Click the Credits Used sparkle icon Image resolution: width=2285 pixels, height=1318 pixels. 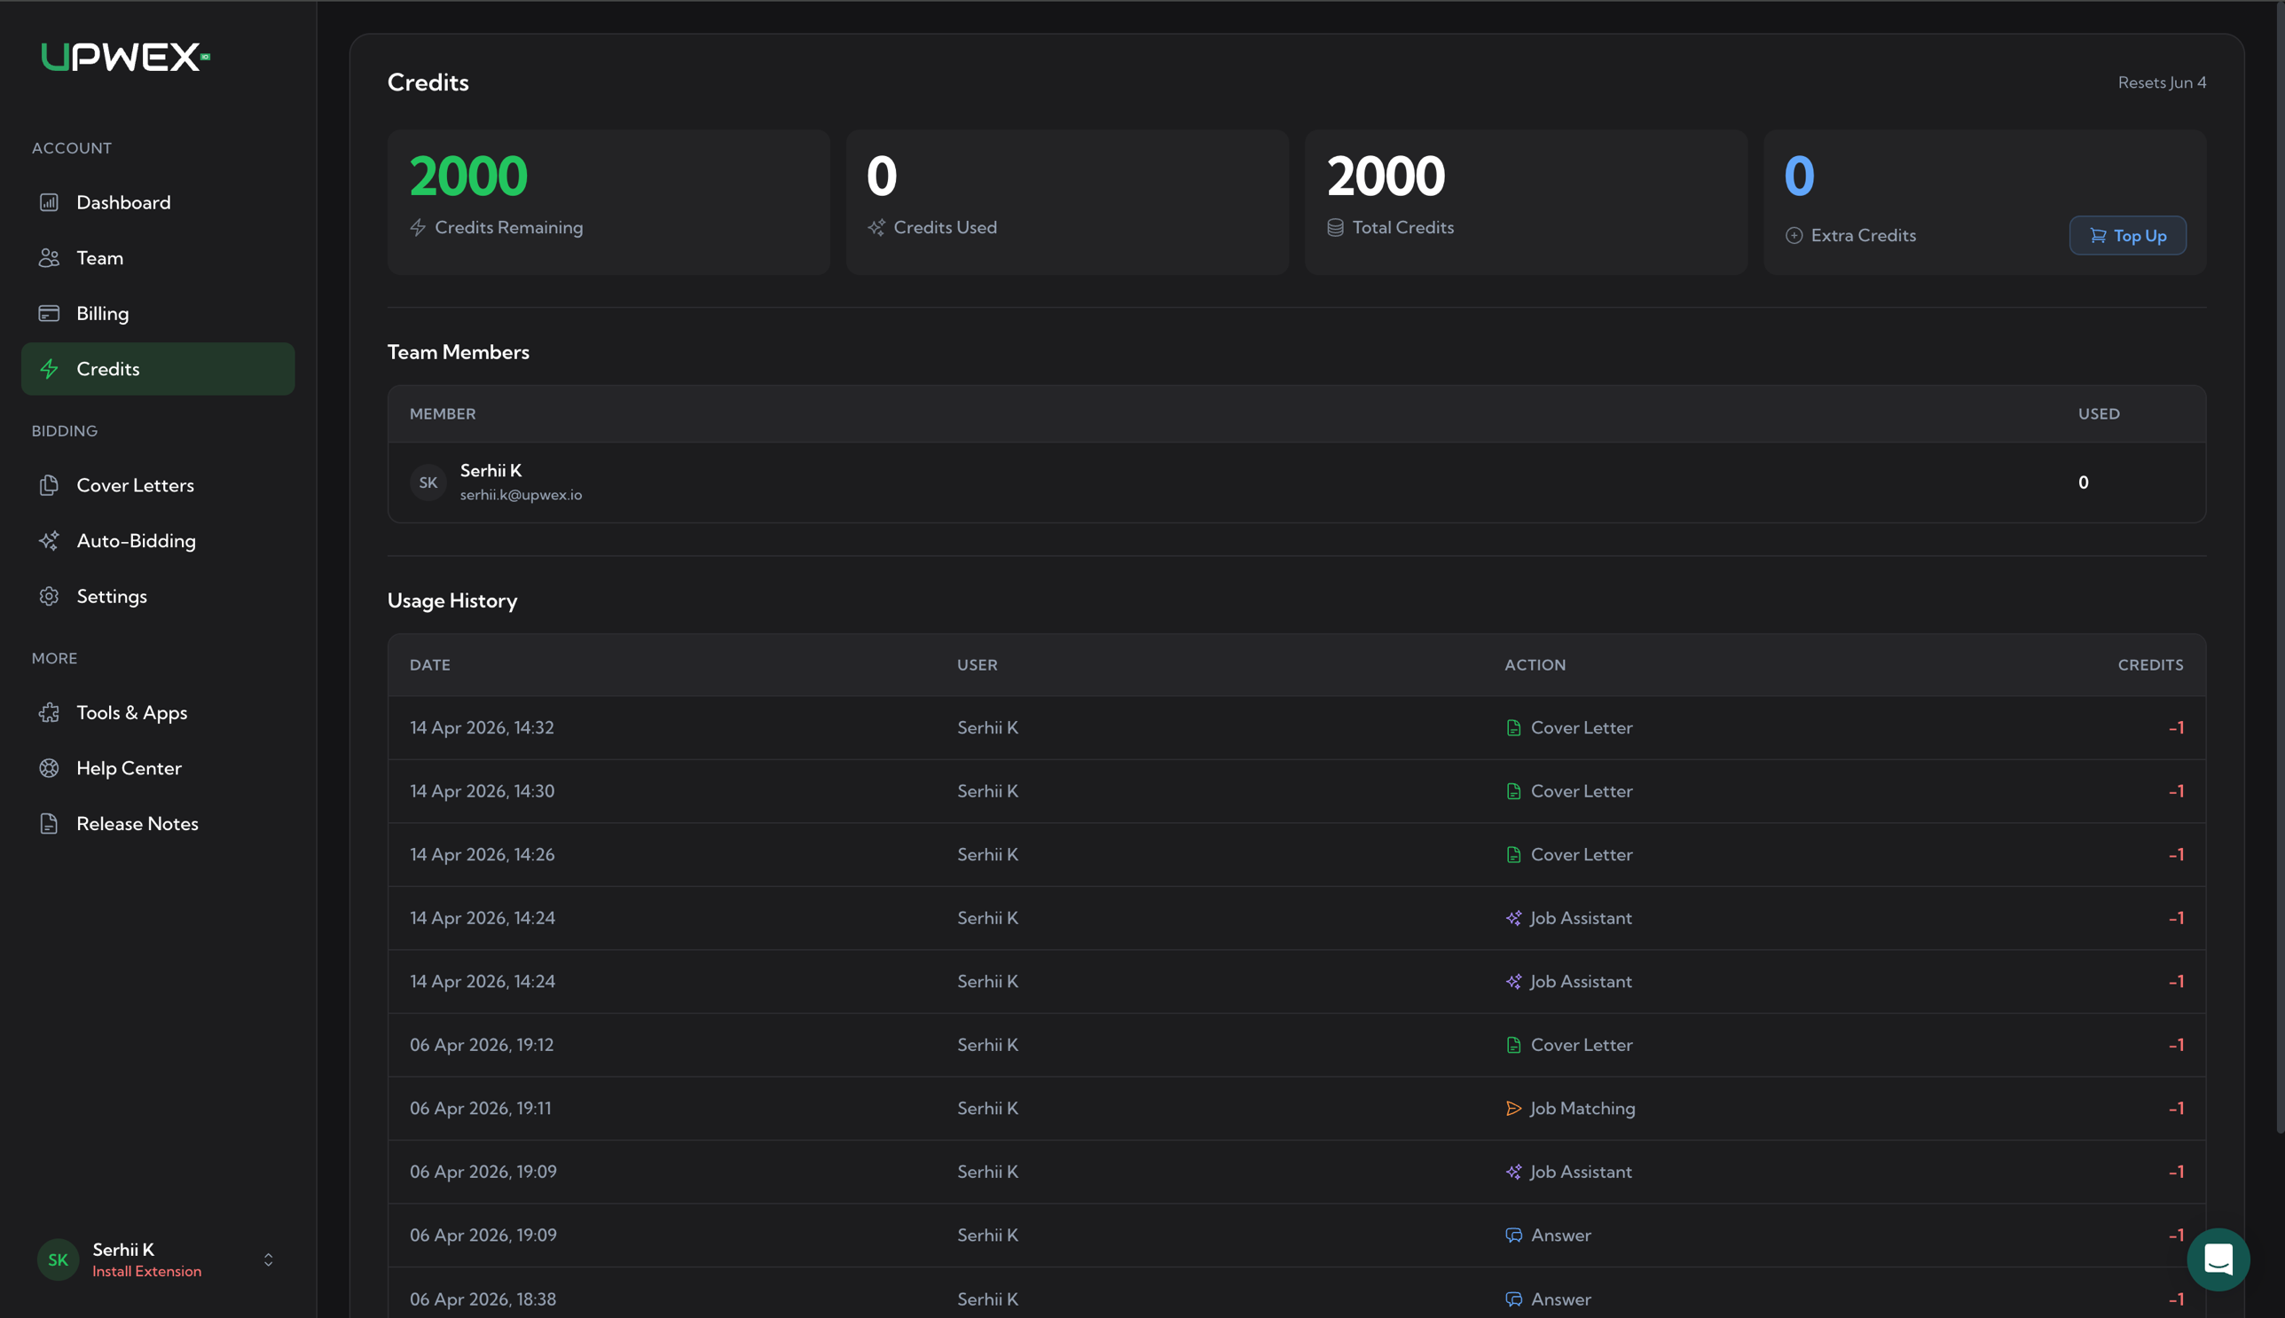coord(876,227)
